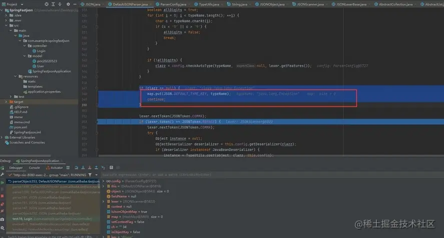Click the filter icon beside thread selector
Image resolution: width=444 pixels, height=238 pixels.
tap(90, 175)
